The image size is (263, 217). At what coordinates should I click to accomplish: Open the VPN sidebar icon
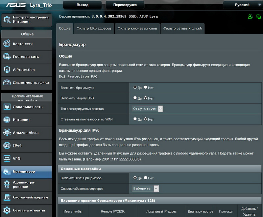pos(7,158)
